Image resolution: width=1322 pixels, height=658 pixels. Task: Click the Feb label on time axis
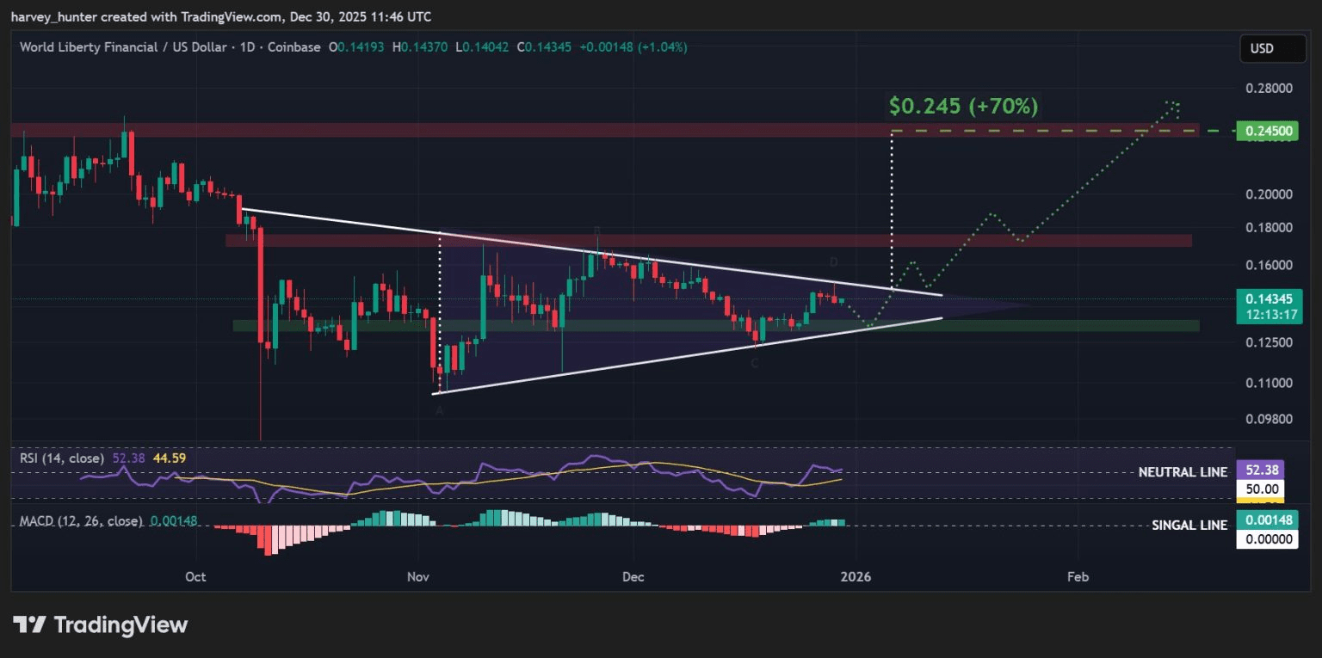1078,576
